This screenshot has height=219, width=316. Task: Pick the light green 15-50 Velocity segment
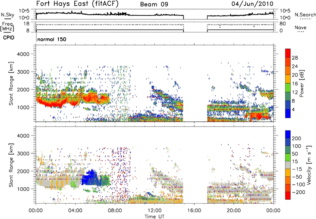(x=288, y=157)
